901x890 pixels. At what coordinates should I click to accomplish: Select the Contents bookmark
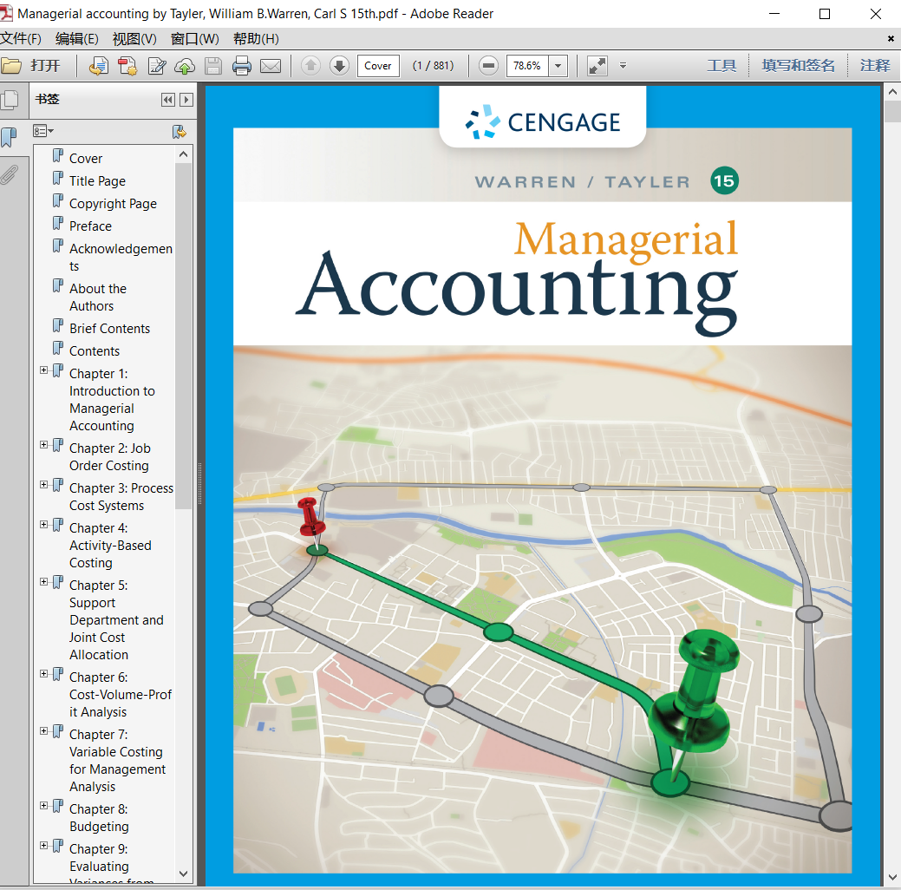pos(95,350)
